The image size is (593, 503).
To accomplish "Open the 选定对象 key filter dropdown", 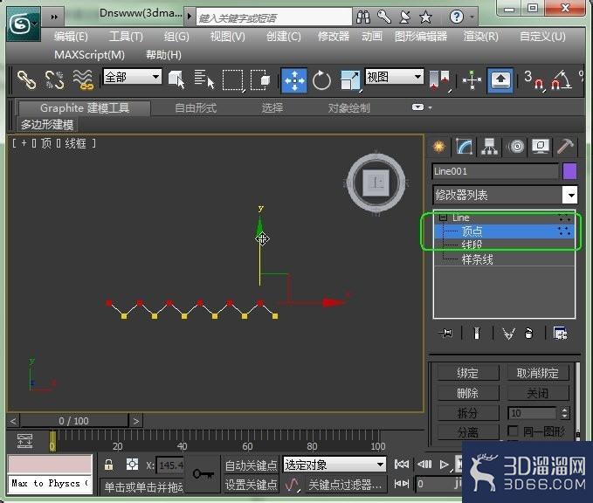I will [334, 465].
